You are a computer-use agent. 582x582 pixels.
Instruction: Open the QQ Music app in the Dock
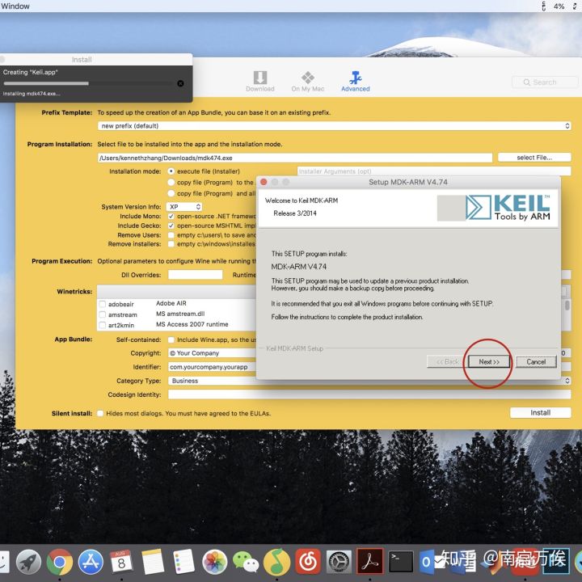[276, 562]
